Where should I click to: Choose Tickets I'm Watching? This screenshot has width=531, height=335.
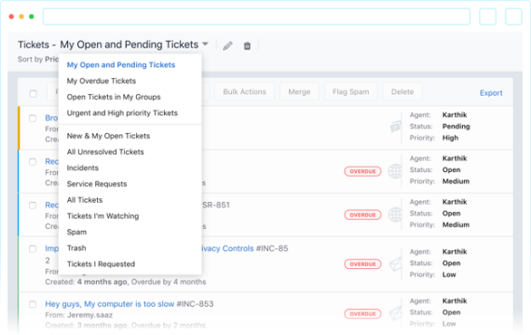click(x=102, y=216)
